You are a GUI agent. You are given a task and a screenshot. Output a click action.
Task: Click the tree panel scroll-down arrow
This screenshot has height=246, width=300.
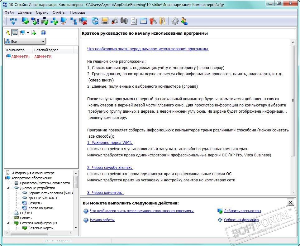tap(76, 228)
